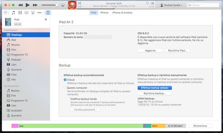Open the Summer Soft album artwork
This screenshot has width=223, height=133.
click(72, 5)
